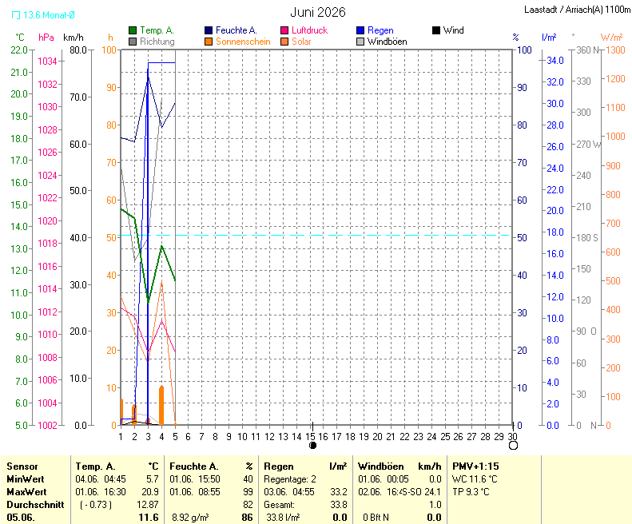Click the orange Sonnenschein legend swatch
This screenshot has width=632, height=524.
(209, 42)
